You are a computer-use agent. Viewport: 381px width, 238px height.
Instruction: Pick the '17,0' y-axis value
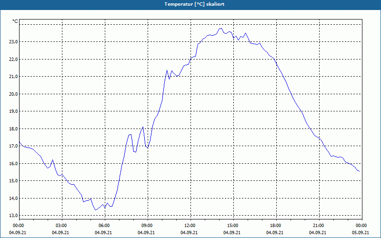(14, 146)
